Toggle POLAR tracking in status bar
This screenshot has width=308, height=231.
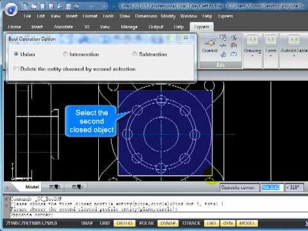(146, 223)
